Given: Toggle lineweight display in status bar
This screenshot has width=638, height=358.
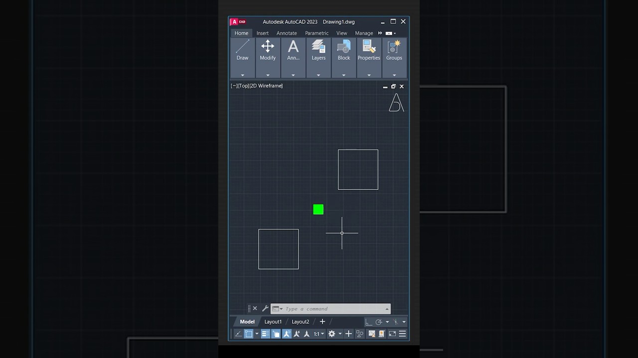Looking at the screenshot, I should point(265,334).
